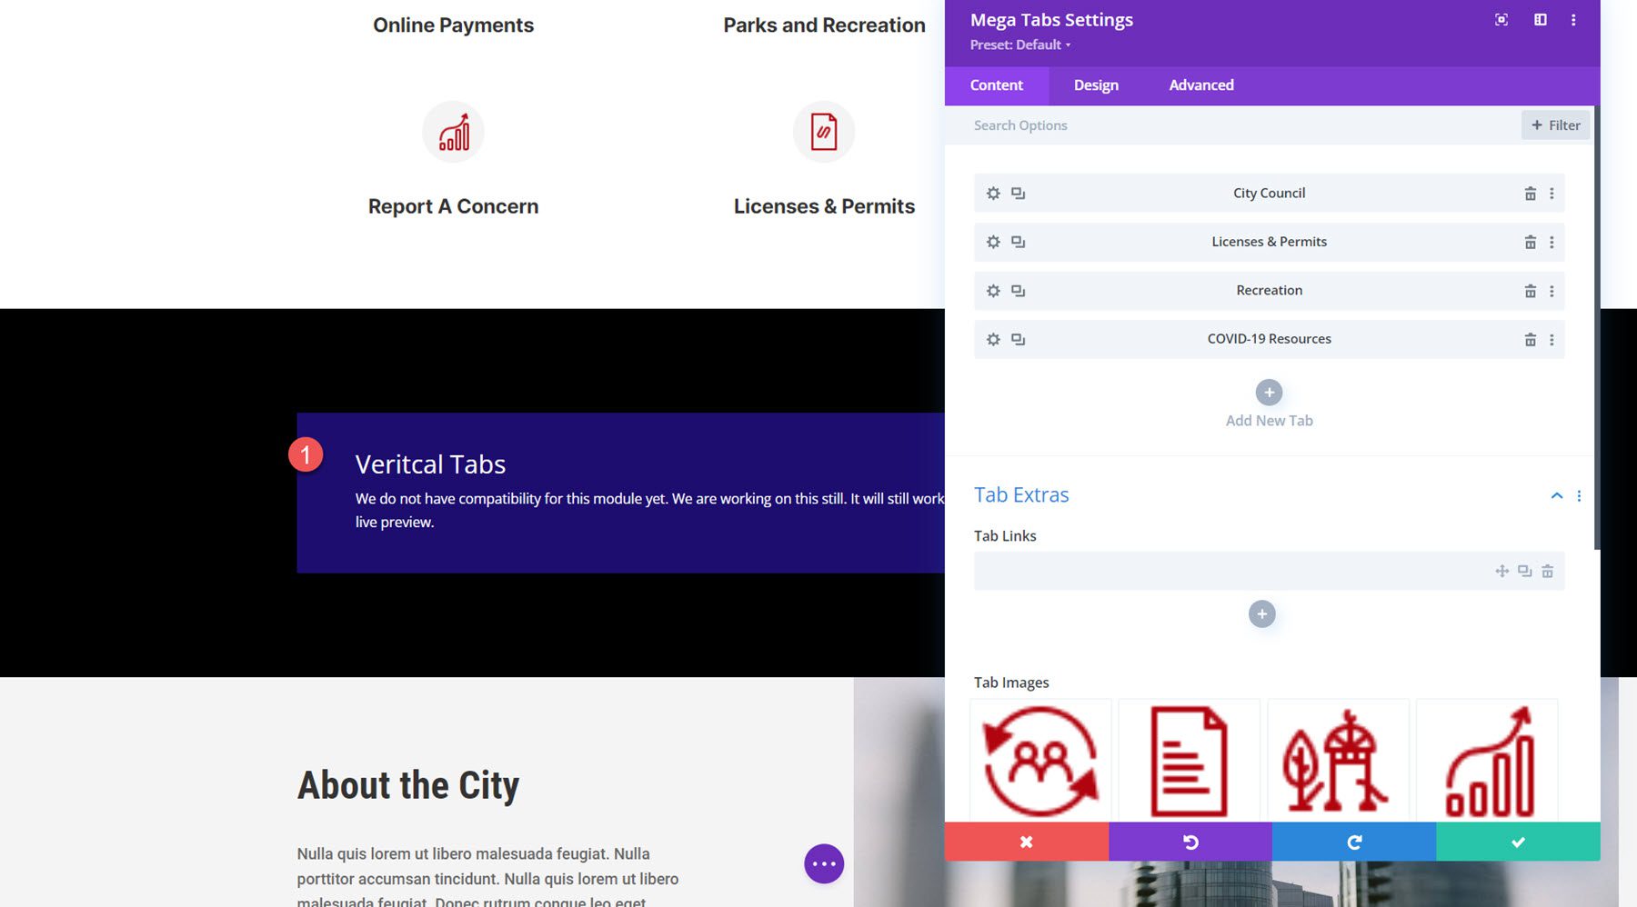Duplicate the Licenses & Permits tab item
Viewport: 1637px width, 907px height.
point(1019,242)
